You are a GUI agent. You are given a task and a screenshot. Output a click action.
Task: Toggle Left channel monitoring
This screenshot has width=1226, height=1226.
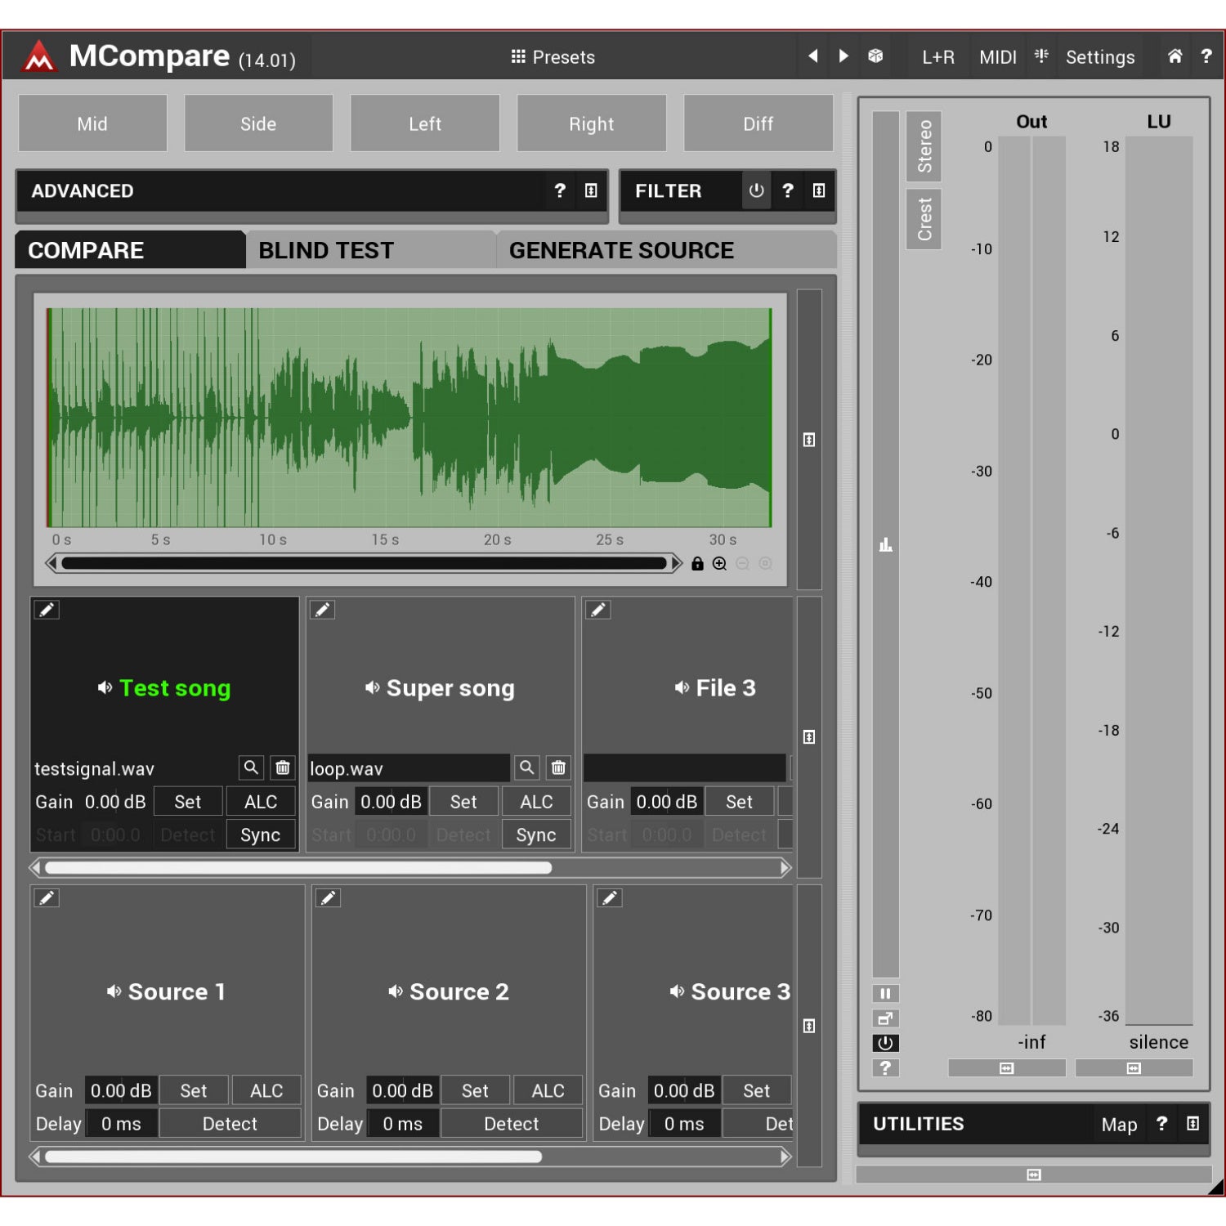click(x=425, y=123)
